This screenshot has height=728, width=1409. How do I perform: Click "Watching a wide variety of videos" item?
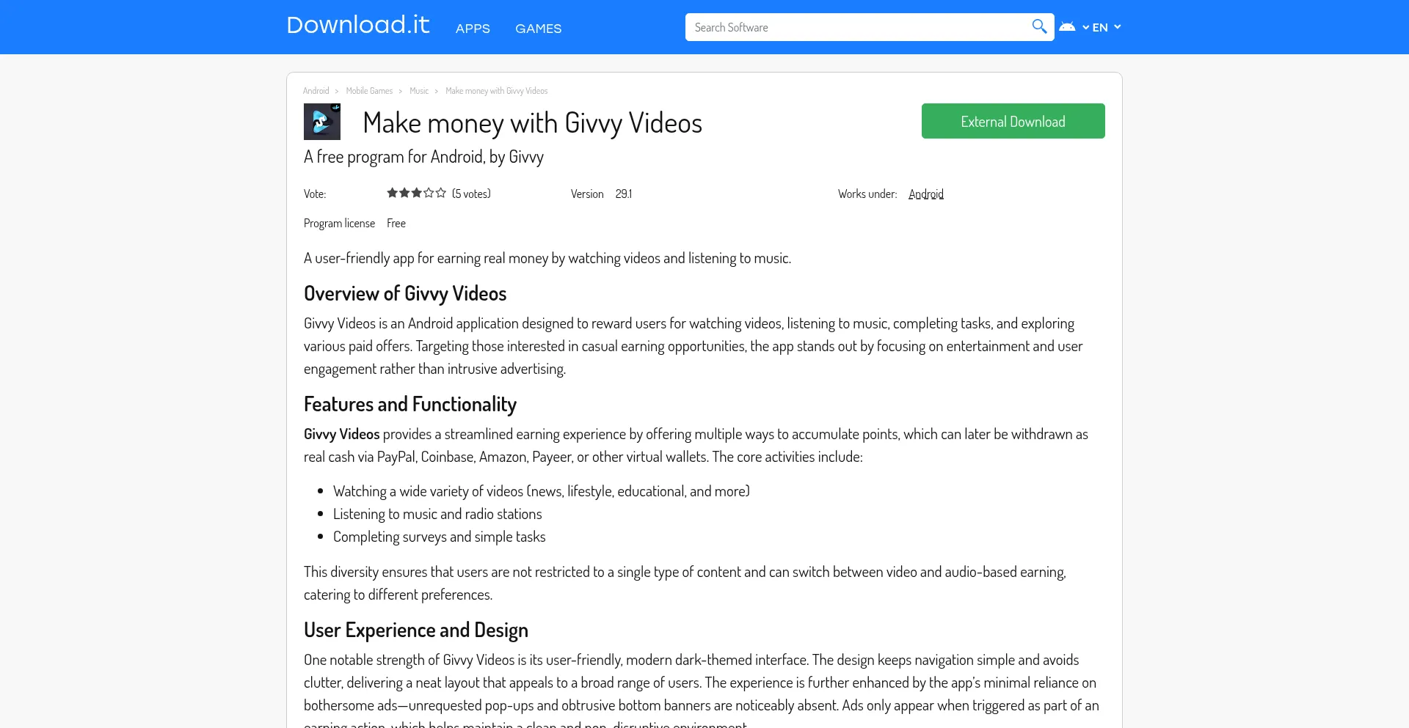click(542, 491)
